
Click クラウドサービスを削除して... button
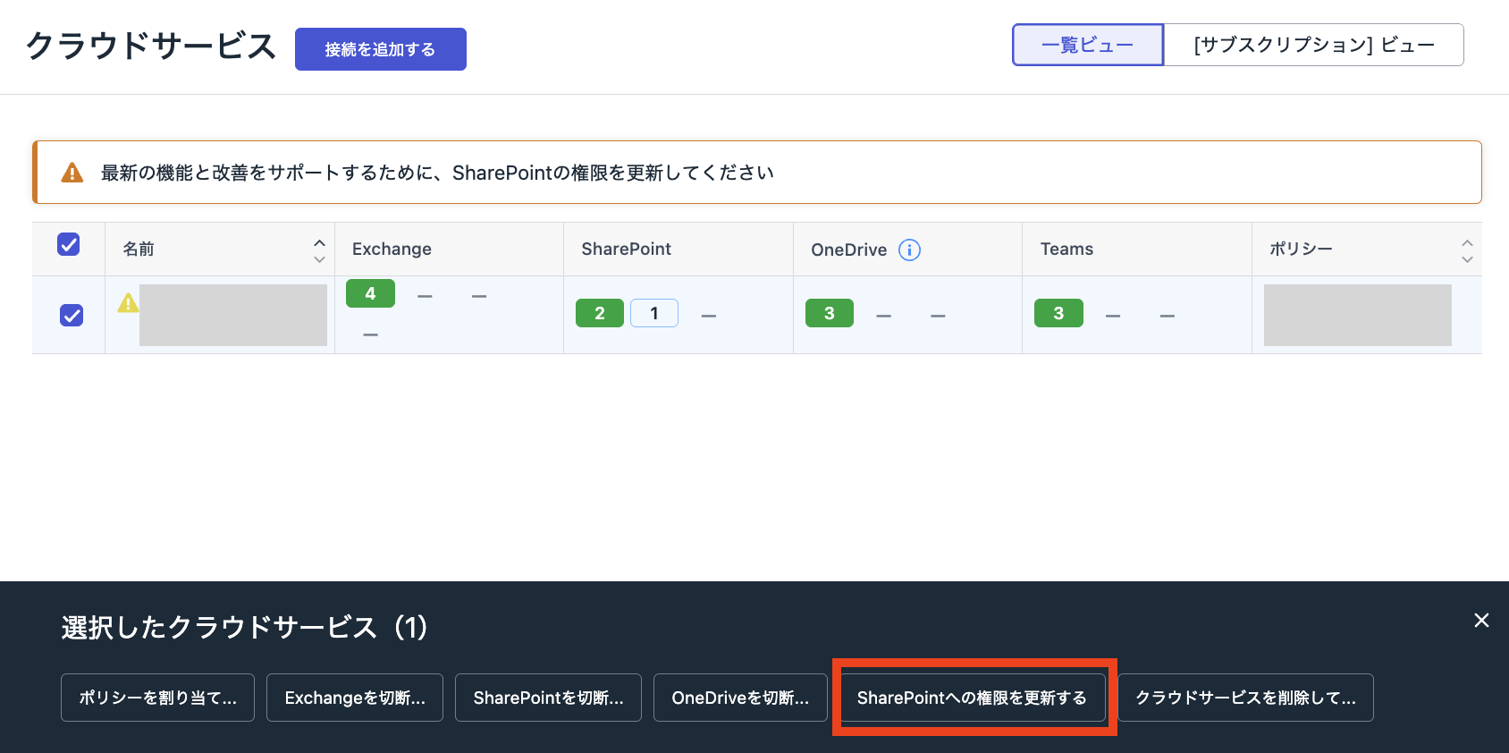[1245, 698]
